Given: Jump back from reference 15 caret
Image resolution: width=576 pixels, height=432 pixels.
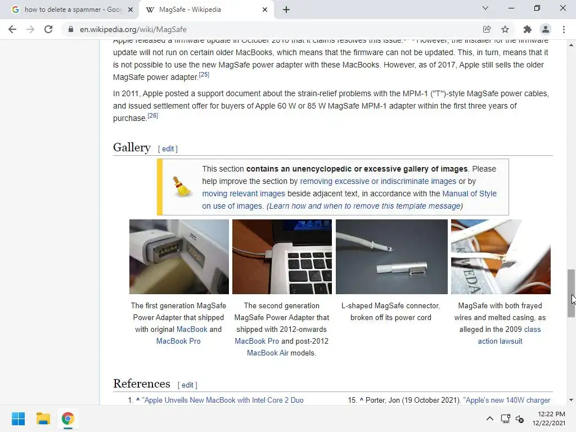Looking at the screenshot, I should click(x=362, y=400).
